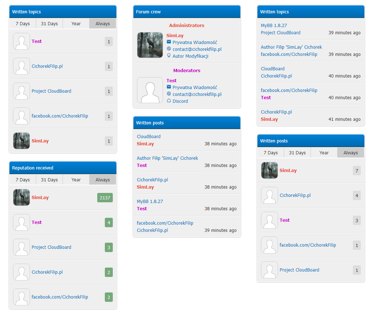Show 31 Days in tabbed Written topics panel
This screenshot has height=313, width=372.
coord(49,23)
